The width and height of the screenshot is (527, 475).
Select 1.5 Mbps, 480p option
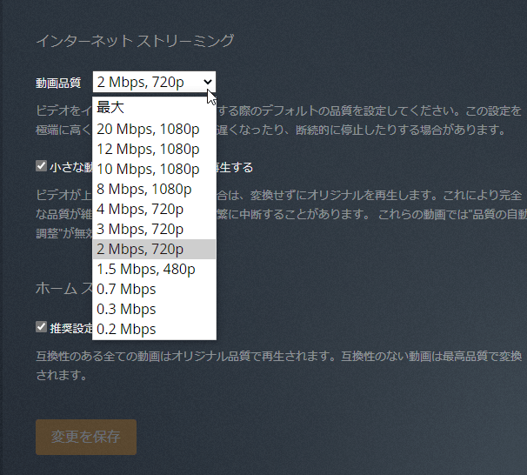coord(154,269)
